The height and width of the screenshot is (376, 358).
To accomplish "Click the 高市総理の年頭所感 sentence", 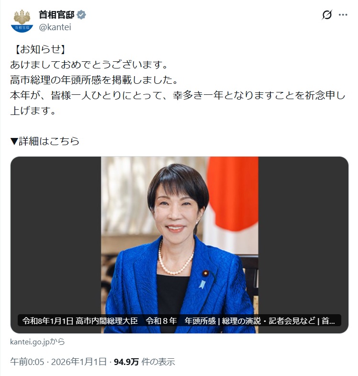I will click(x=94, y=80).
